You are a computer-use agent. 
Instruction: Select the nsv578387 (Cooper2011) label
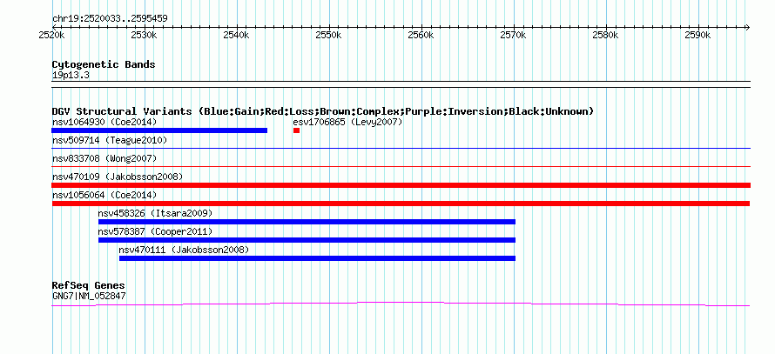pyautogui.click(x=155, y=231)
